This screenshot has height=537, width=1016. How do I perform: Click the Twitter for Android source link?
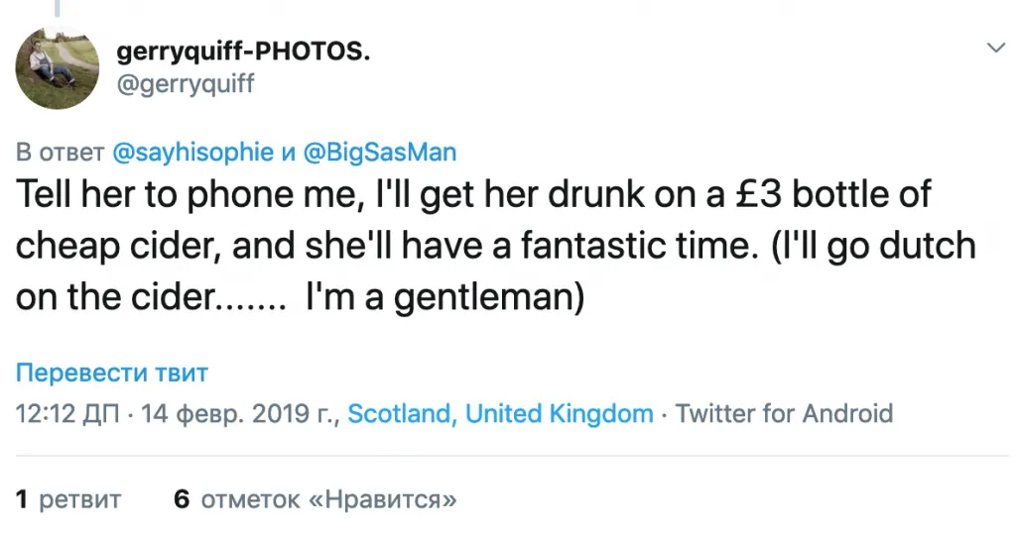click(784, 413)
